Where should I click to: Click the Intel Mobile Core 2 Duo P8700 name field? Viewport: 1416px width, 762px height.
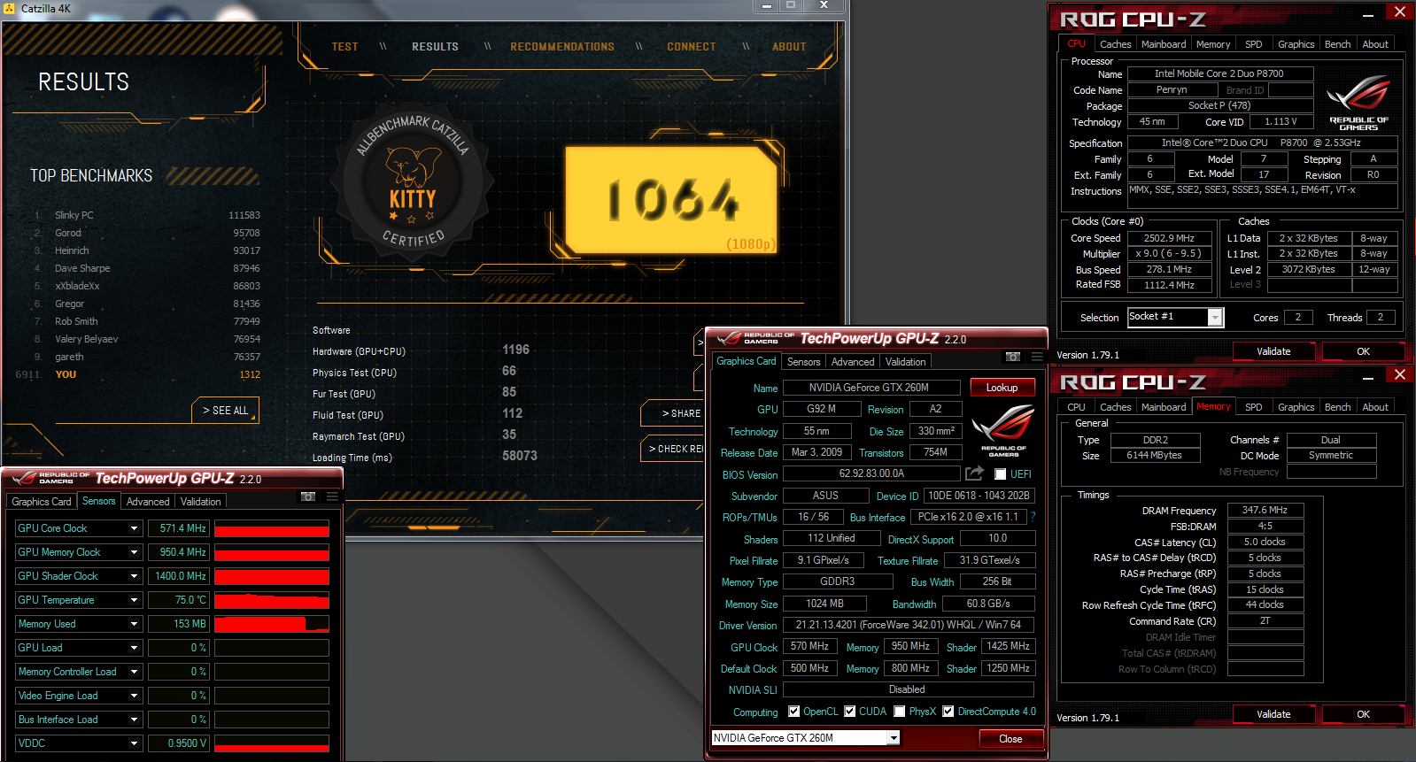pyautogui.click(x=1219, y=74)
